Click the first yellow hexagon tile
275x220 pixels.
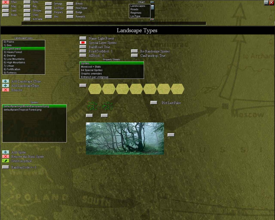pos(95,89)
